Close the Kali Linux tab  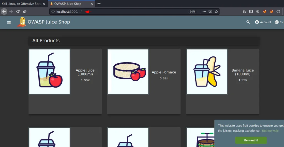tap(44, 4)
